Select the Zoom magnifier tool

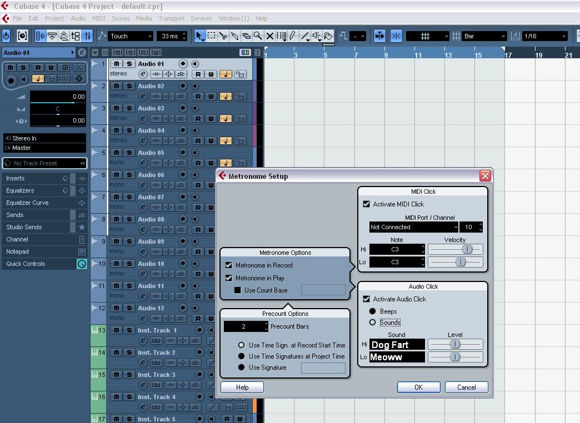click(x=258, y=36)
